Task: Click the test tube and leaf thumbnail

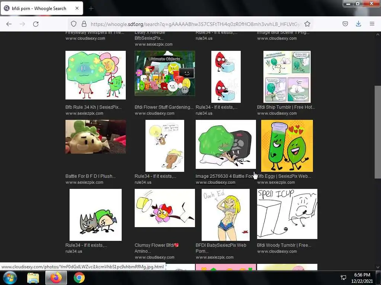Action: point(287,145)
